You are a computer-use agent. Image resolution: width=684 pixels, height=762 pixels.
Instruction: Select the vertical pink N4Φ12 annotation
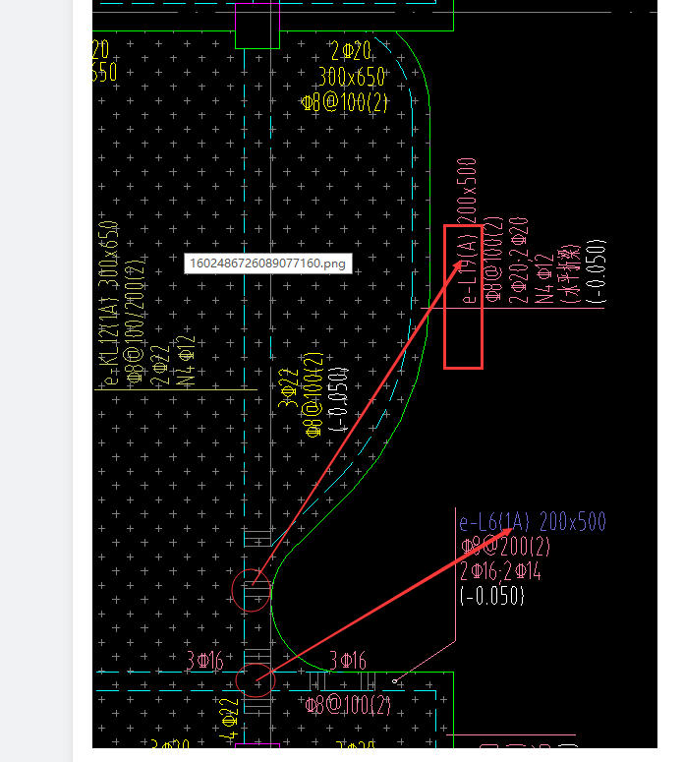(544, 278)
